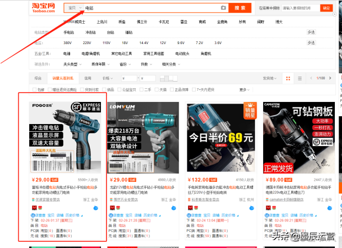Select the 冲击钻 drill type
The image size is (342, 248).
[x=90, y=33]
